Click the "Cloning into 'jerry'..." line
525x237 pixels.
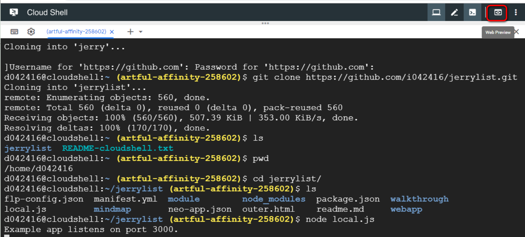[65, 47]
